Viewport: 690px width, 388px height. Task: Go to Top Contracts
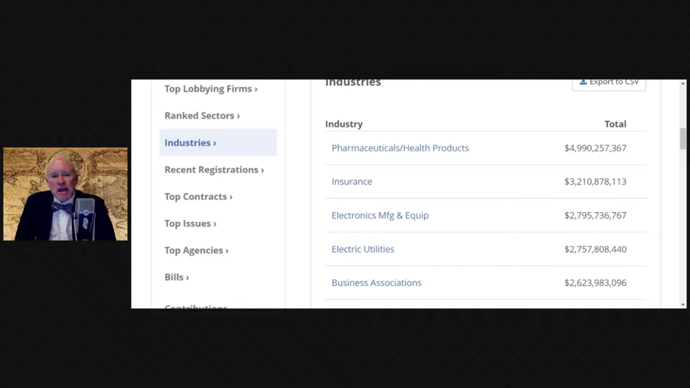pos(198,197)
